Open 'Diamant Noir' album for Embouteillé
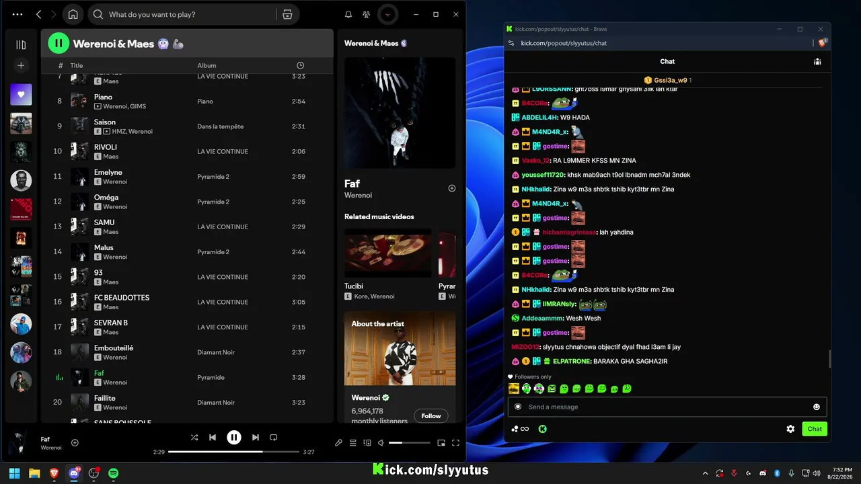 [x=216, y=352]
